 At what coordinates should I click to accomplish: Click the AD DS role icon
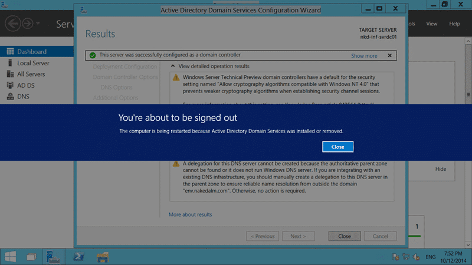tap(10, 85)
